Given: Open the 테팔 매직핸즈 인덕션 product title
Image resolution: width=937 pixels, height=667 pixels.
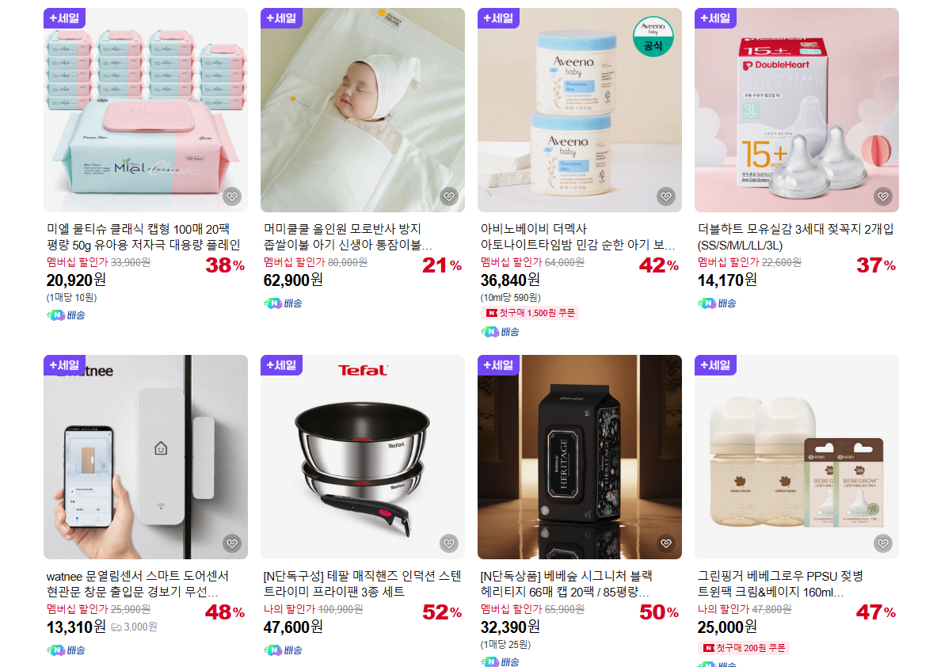Looking at the screenshot, I should click(362, 584).
